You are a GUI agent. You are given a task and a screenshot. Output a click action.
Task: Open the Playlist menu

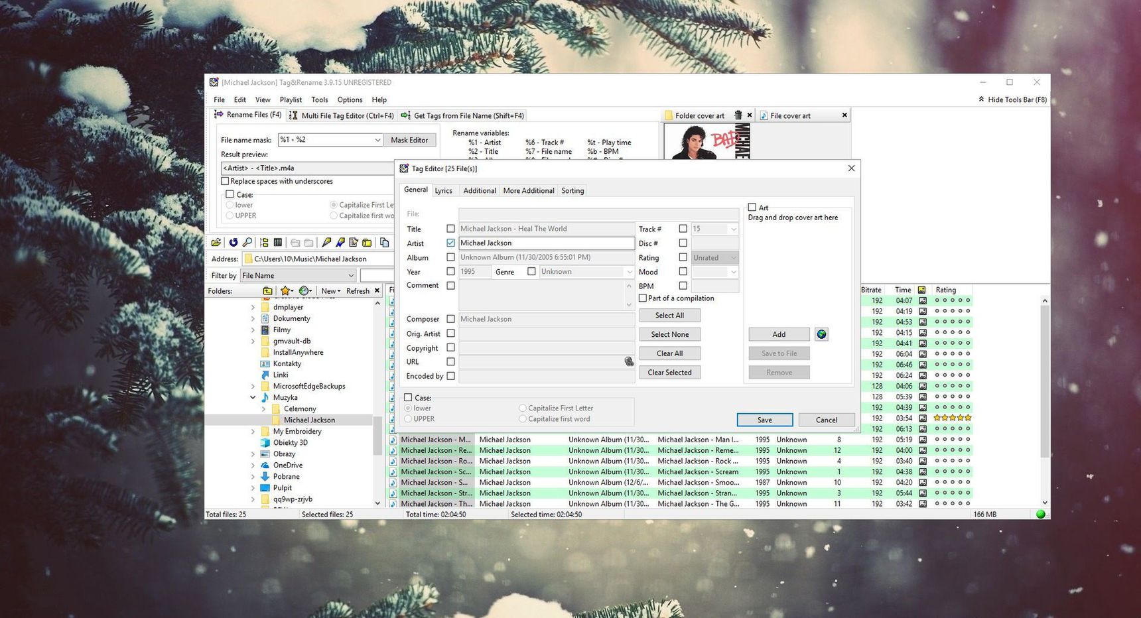(291, 99)
